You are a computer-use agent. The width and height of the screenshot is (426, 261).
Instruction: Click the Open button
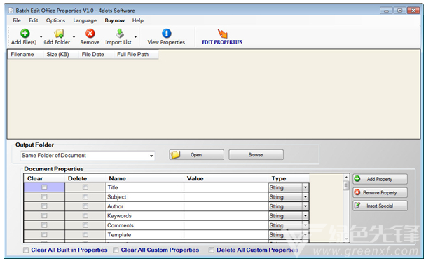(196, 155)
